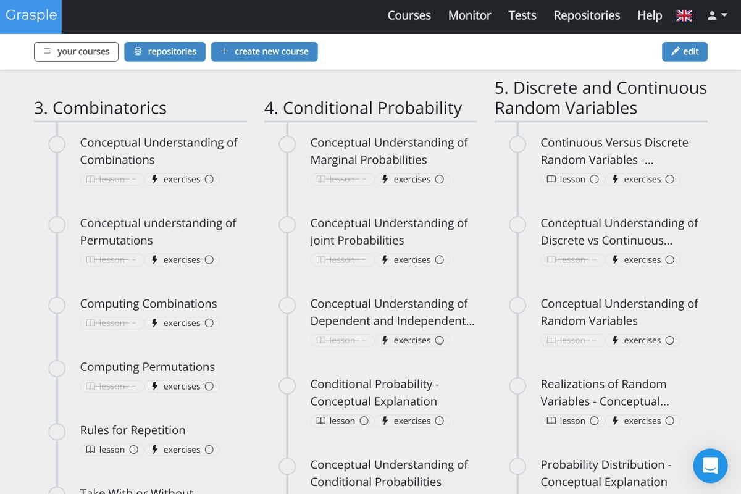Go to Tests in top navigation
The height and width of the screenshot is (494, 741).
pos(522,16)
